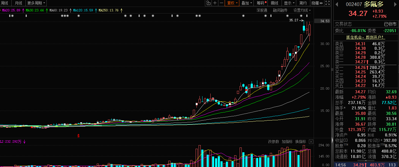This screenshot has width=399, height=167.
Task: Zoom in with the plus icon
Action: [x=215, y=3]
